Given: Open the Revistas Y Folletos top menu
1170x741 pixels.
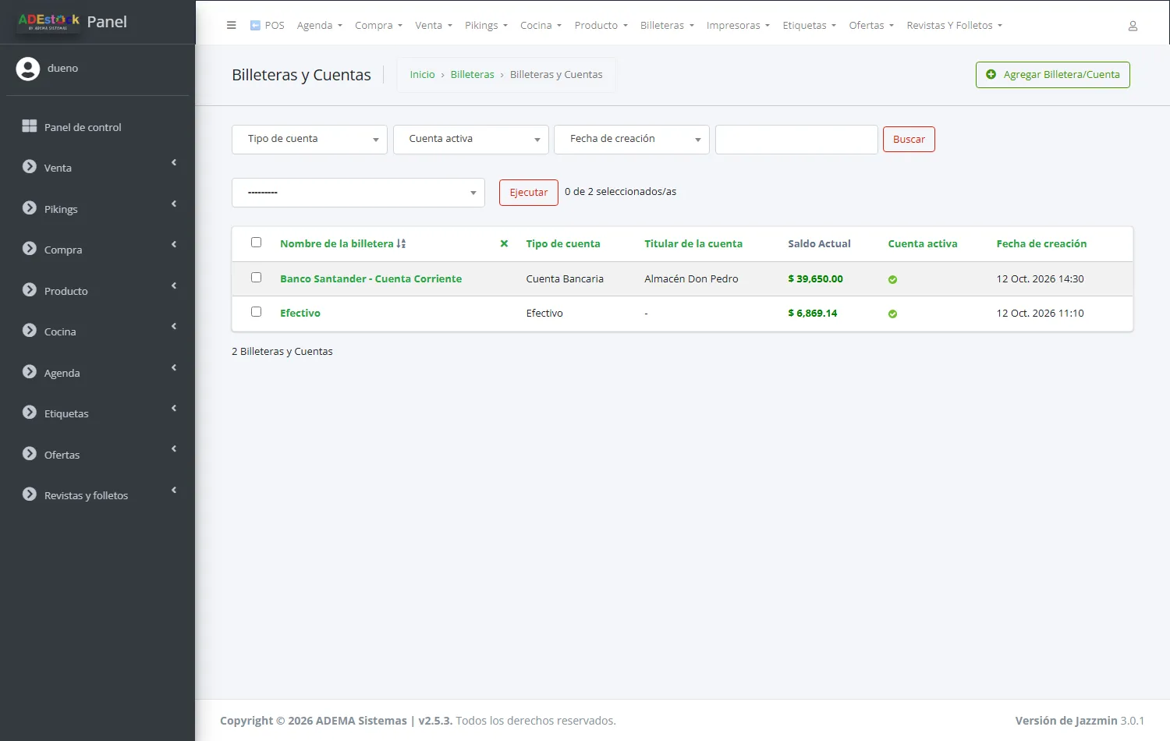Looking at the screenshot, I should click(x=954, y=26).
